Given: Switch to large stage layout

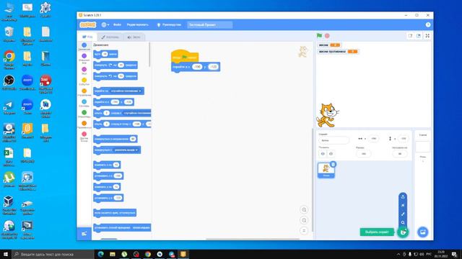Looking at the screenshot, I should (419, 35).
